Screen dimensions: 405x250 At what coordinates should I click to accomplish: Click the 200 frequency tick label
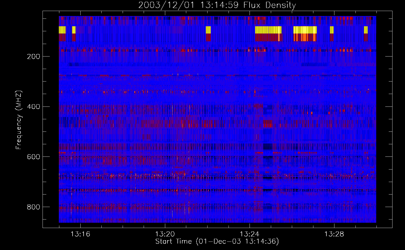(x=34, y=56)
